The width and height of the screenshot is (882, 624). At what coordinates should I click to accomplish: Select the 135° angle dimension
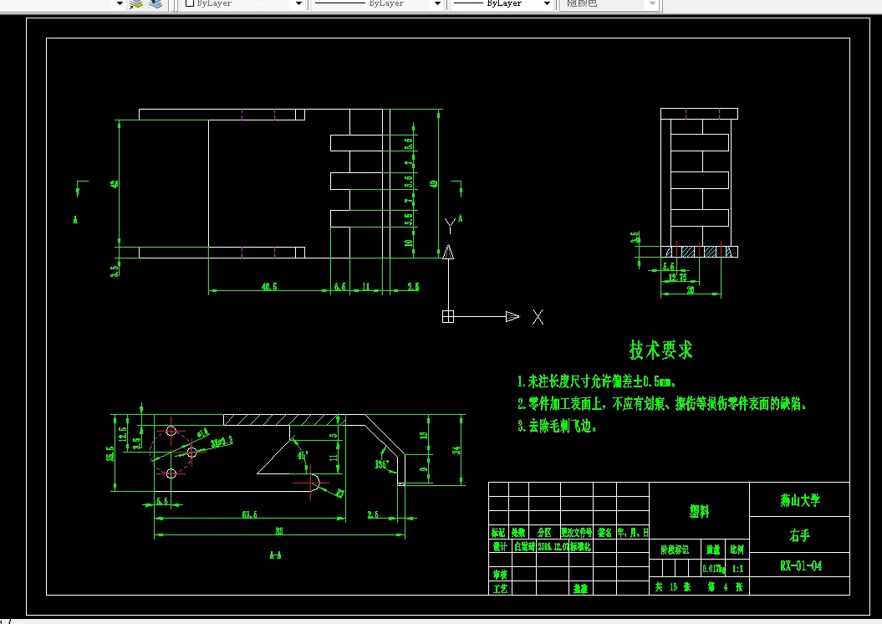tap(382, 464)
